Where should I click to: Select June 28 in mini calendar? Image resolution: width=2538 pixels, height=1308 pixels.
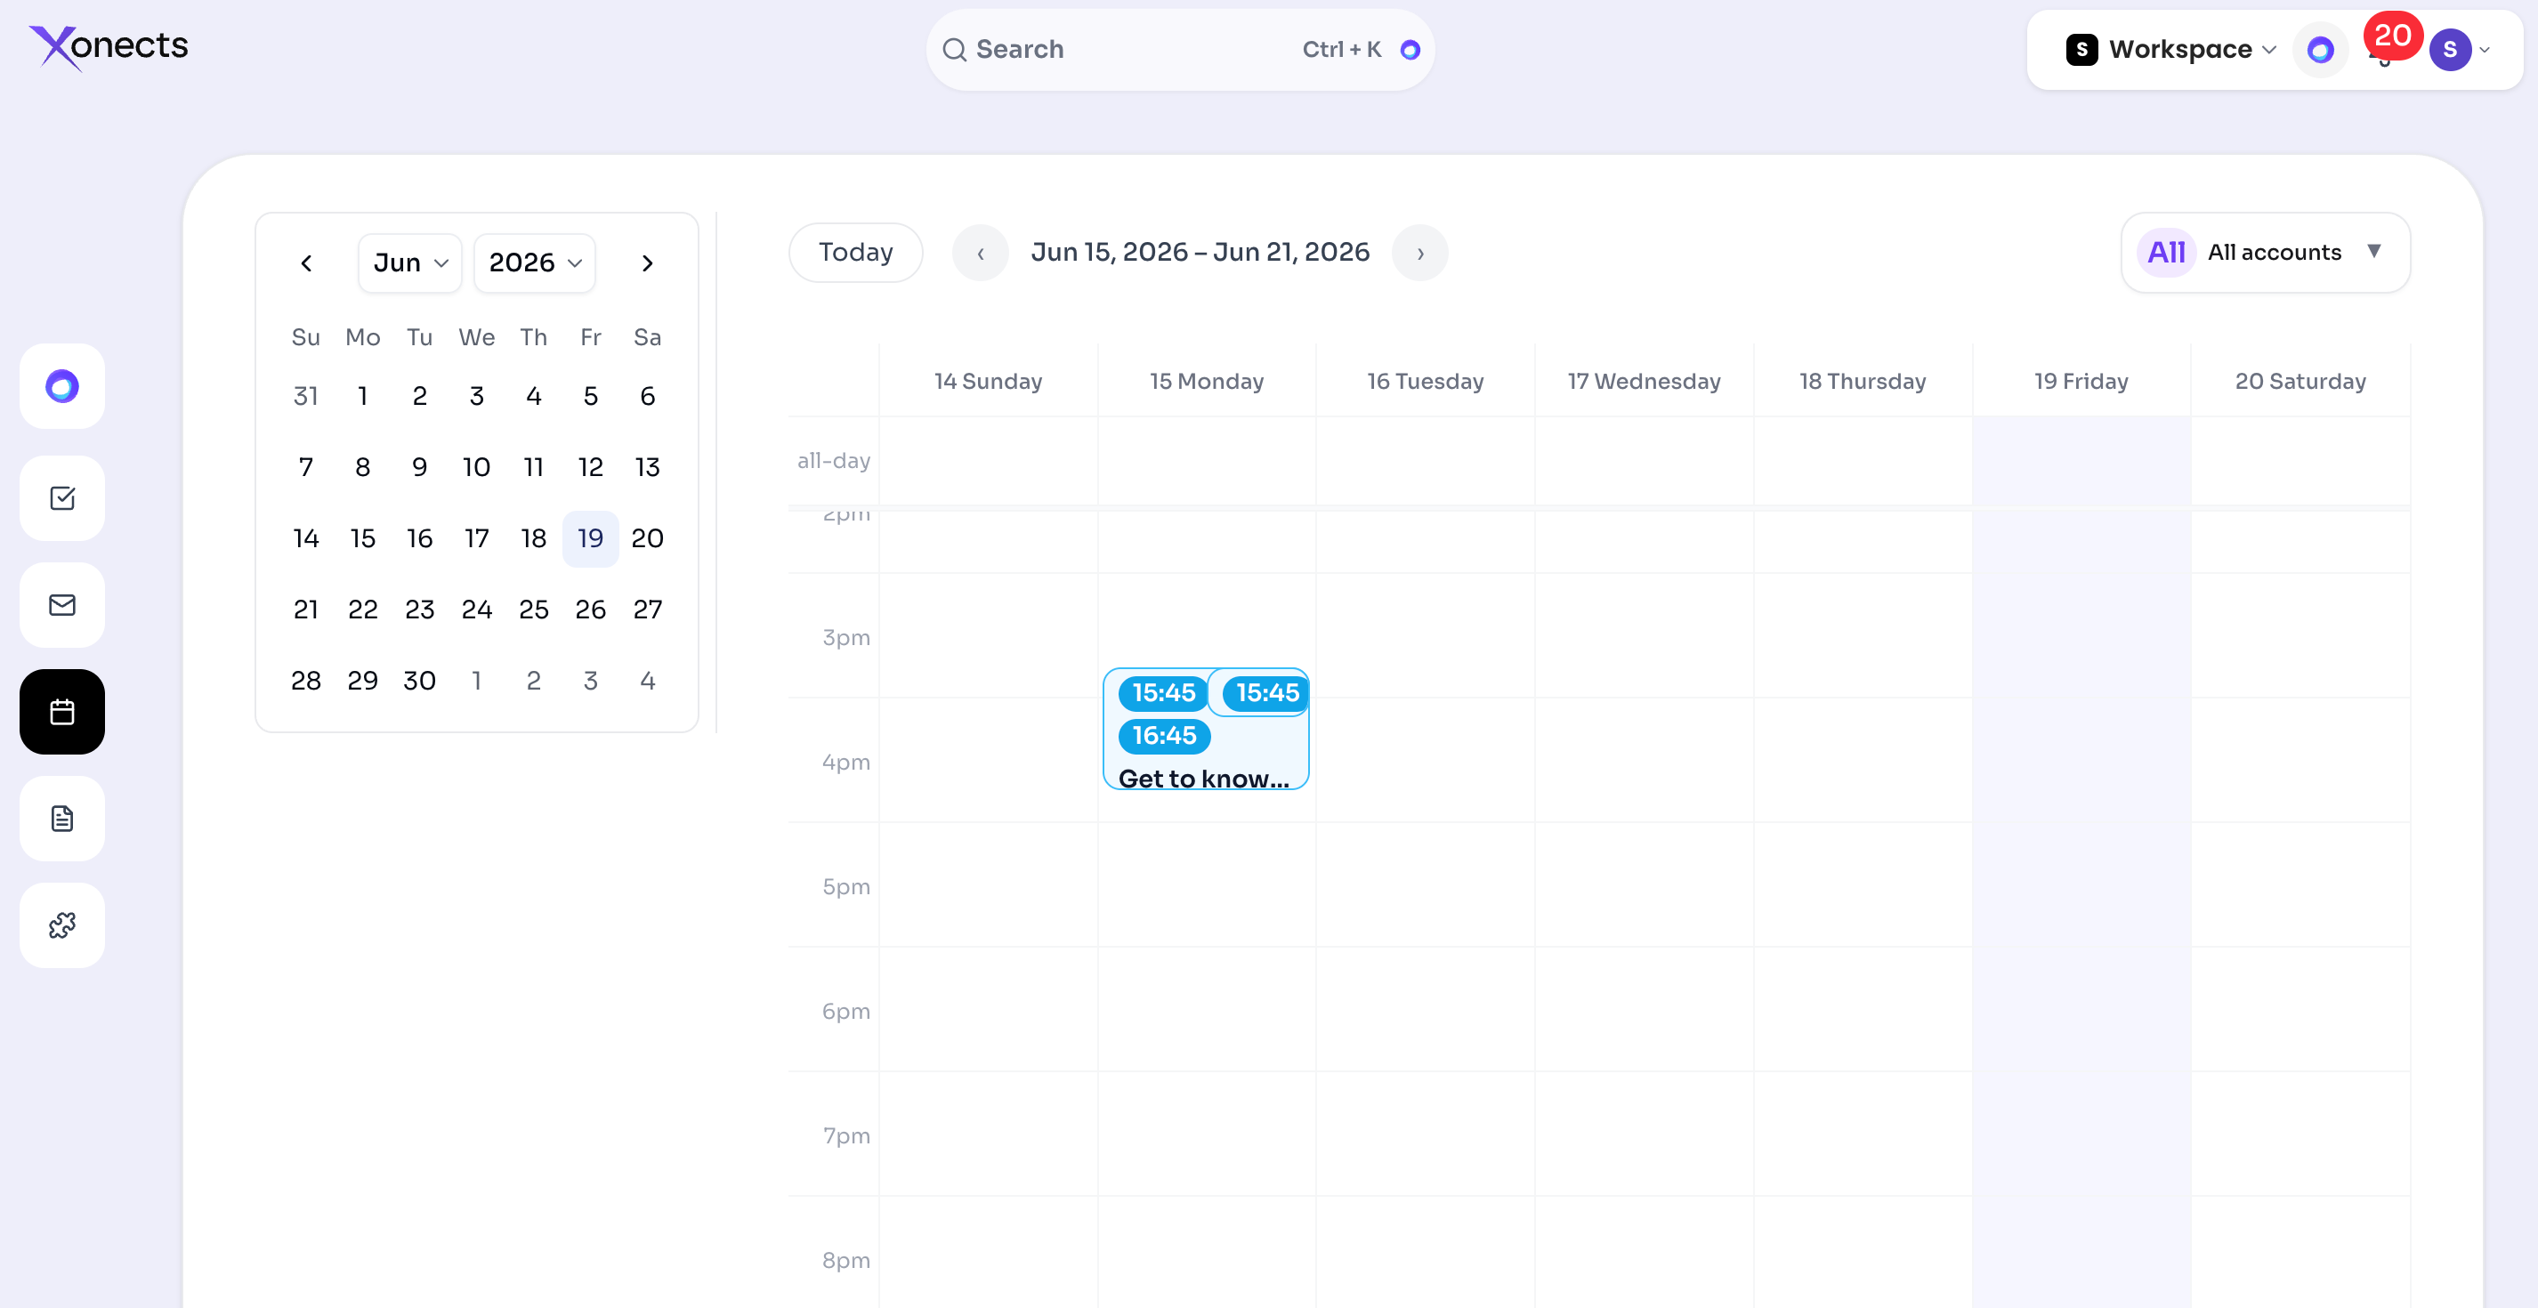point(305,681)
